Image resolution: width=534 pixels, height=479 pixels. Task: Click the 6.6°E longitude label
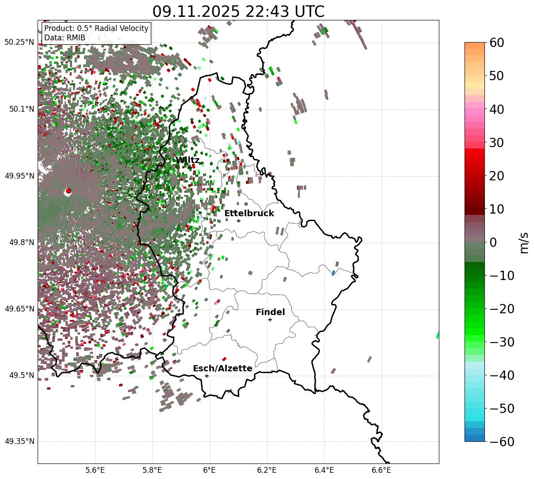[x=381, y=470]
